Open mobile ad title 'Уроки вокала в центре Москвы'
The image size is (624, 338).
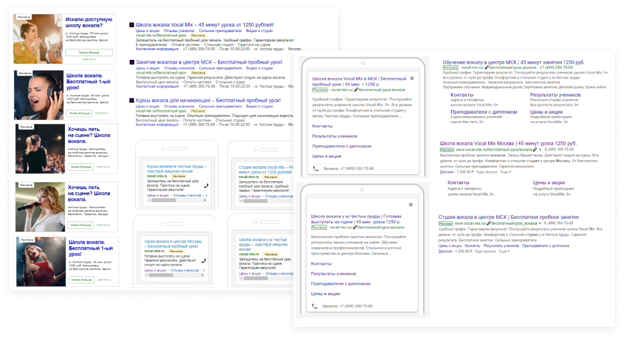pyautogui.click(x=173, y=243)
